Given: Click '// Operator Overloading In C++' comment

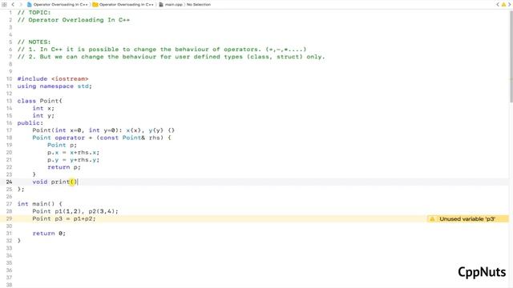Looking at the screenshot, I should 74,20.
